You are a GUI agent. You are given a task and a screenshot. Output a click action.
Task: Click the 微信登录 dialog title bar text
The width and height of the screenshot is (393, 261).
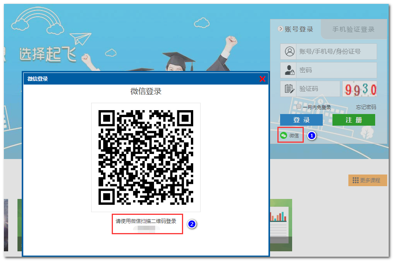point(38,79)
